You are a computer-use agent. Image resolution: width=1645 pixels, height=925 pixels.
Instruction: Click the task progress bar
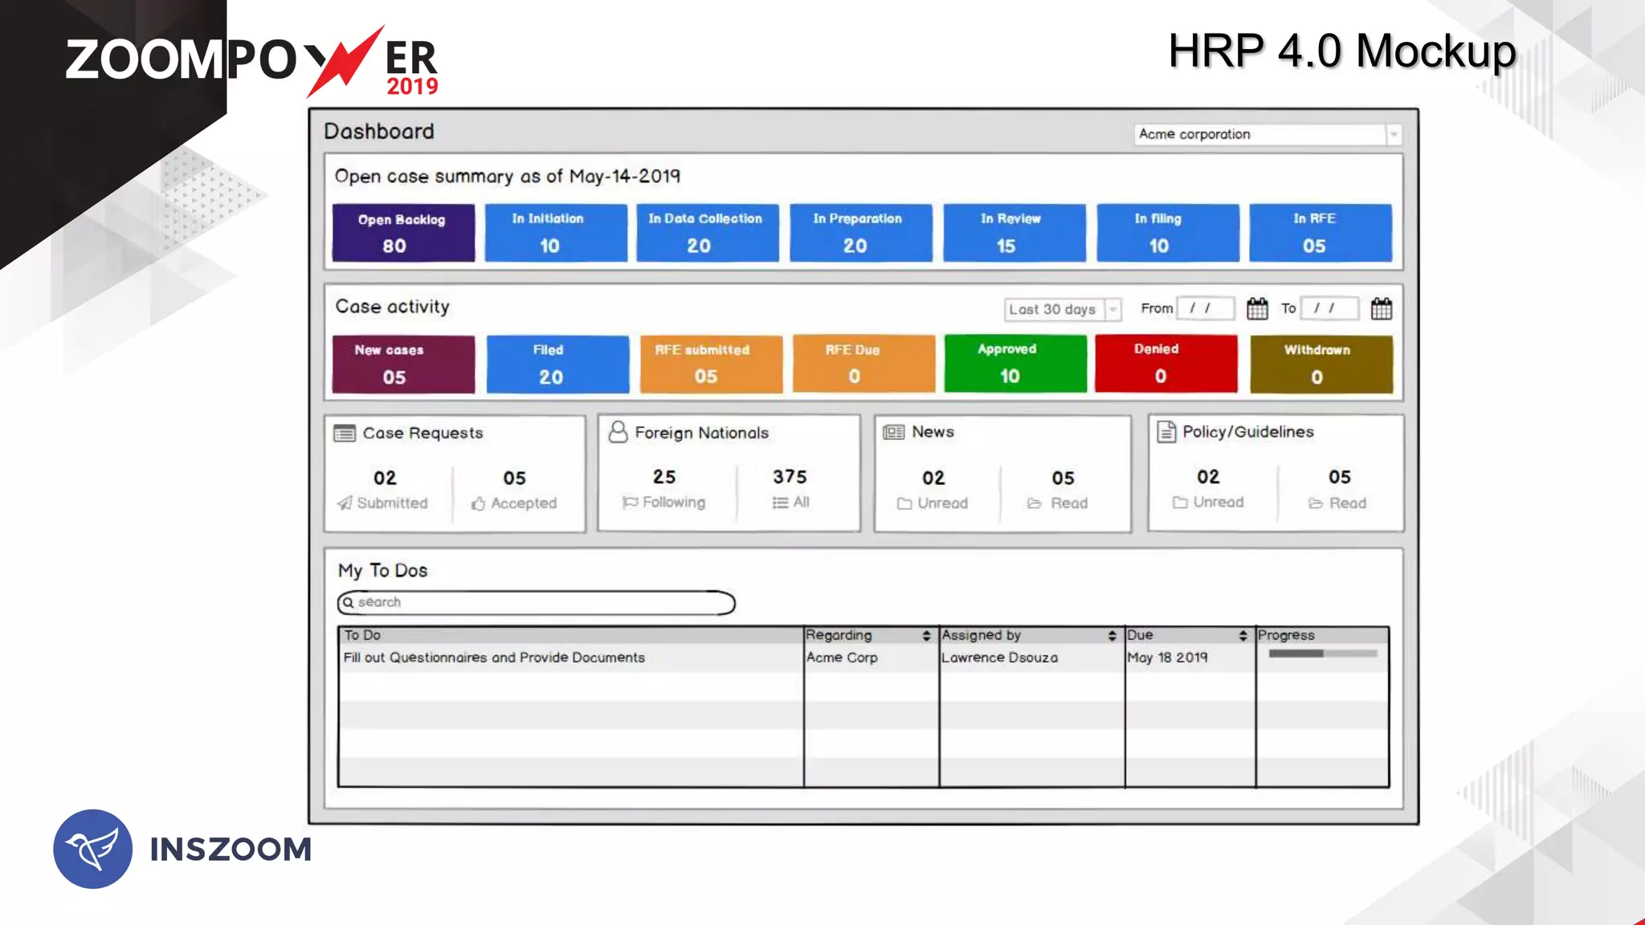pos(1322,654)
